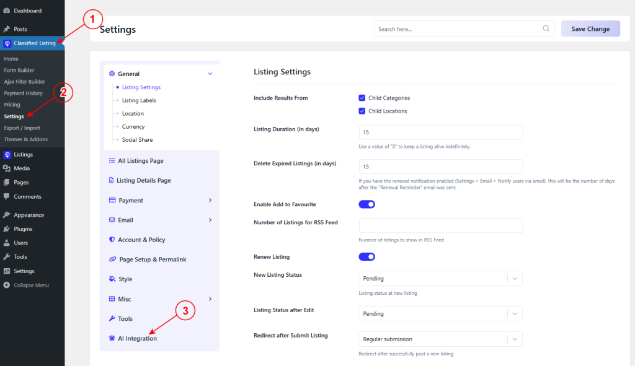Click the Dashboard gauge icon
The height and width of the screenshot is (366, 635).
tap(6, 11)
